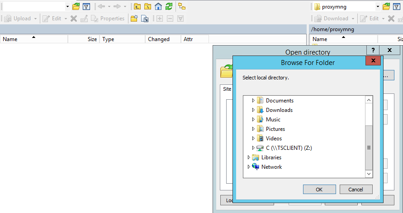Screen dimensions: 403x213
Task: Refresh the local panel with green arrows
Action: tap(169, 6)
